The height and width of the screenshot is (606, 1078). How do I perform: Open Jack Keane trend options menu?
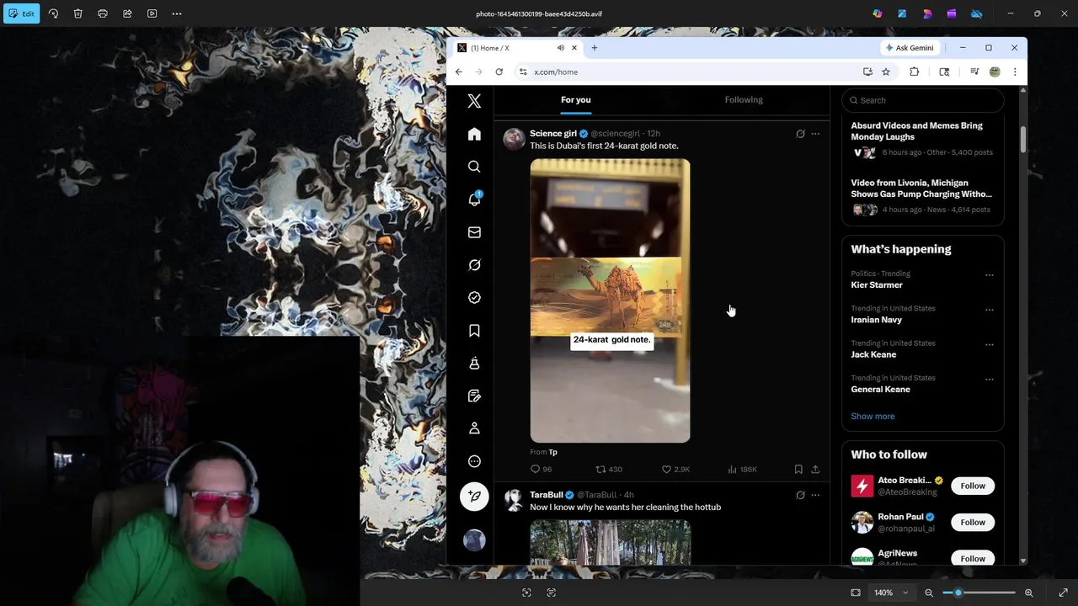pyautogui.click(x=990, y=344)
